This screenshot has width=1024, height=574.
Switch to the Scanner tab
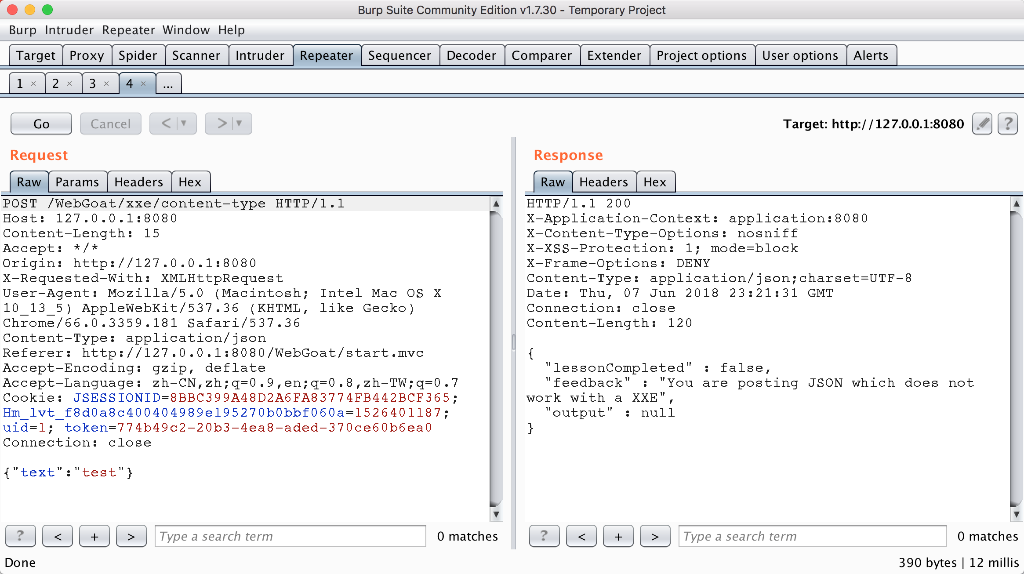(196, 55)
